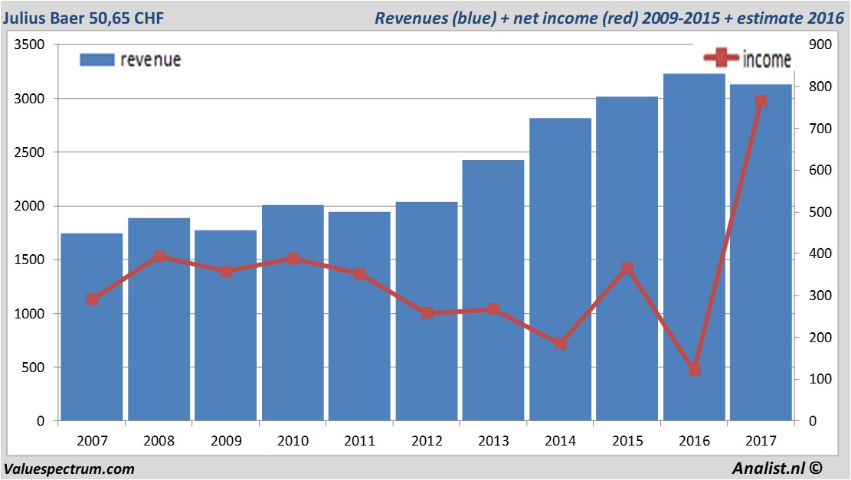Click the blue revenue legend swatch
The image size is (851, 480).
pyautogui.click(x=97, y=60)
